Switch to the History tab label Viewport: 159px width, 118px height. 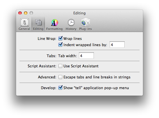pos(71,29)
